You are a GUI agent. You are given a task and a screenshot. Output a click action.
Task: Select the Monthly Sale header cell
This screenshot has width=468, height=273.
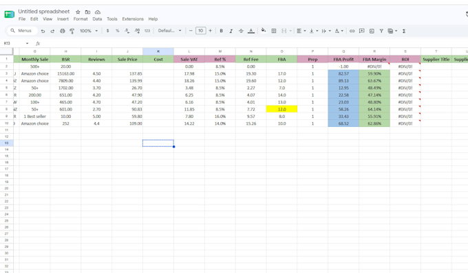click(x=34, y=59)
